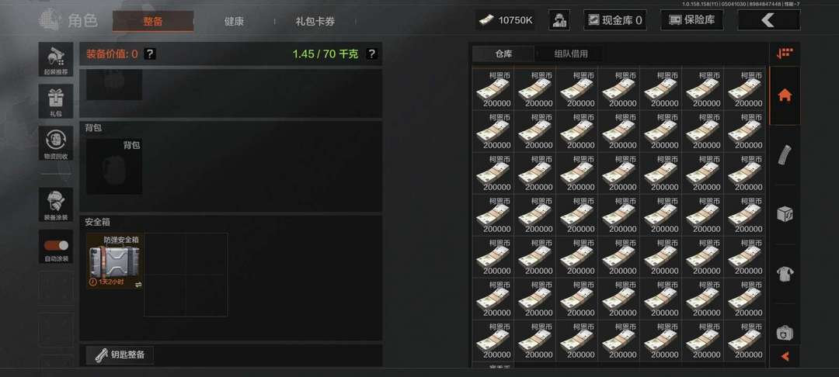This screenshot has width=839, height=377.
Task: Open the player profile icon beside 10750K
Action: click(559, 20)
